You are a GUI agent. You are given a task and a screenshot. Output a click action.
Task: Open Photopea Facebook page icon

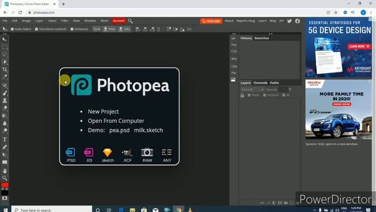[x=297, y=21]
